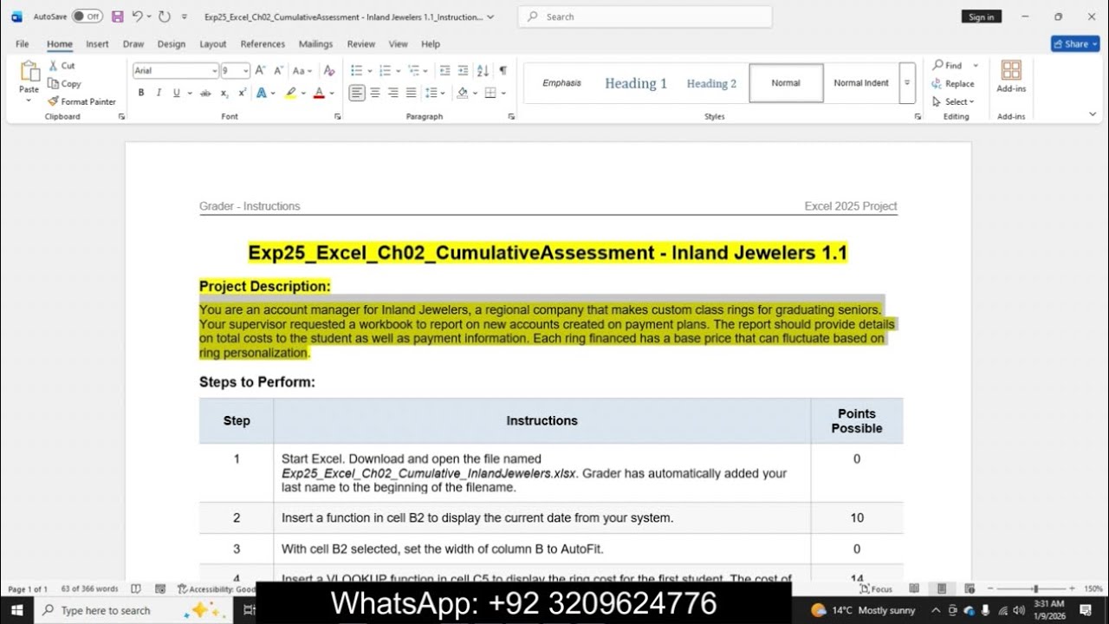Switch to the Design tab
Image resolution: width=1109 pixels, height=624 pixels.
[171, 44]
